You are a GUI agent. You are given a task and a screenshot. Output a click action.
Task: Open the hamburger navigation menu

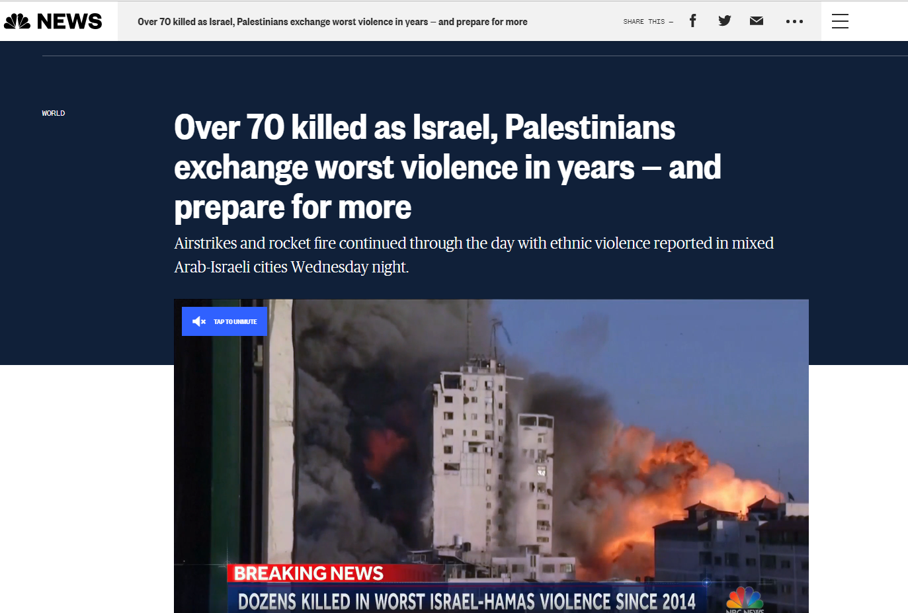pyautogui.click(x=840, y=21)
